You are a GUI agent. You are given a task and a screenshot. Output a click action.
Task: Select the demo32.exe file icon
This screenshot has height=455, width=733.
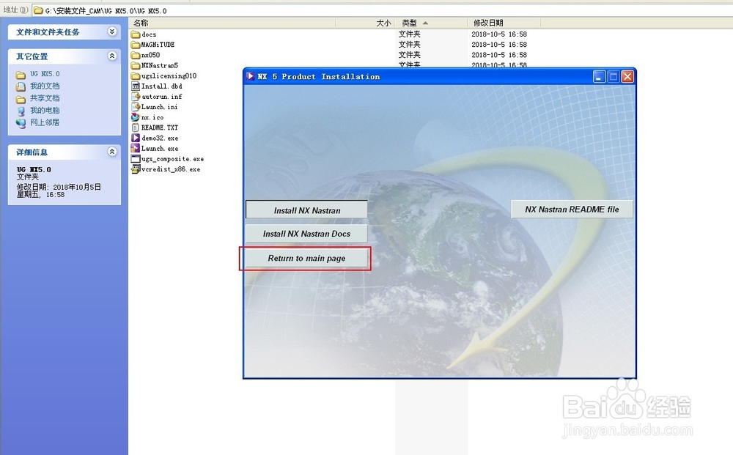(136, 138)
